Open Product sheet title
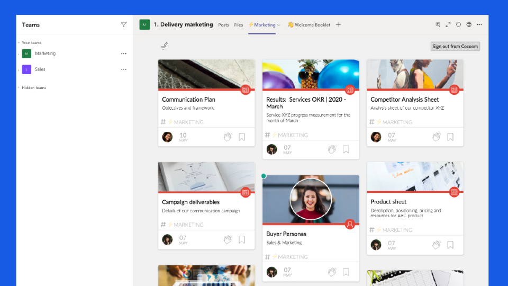508x286 pixels. [x=388, y=201]
